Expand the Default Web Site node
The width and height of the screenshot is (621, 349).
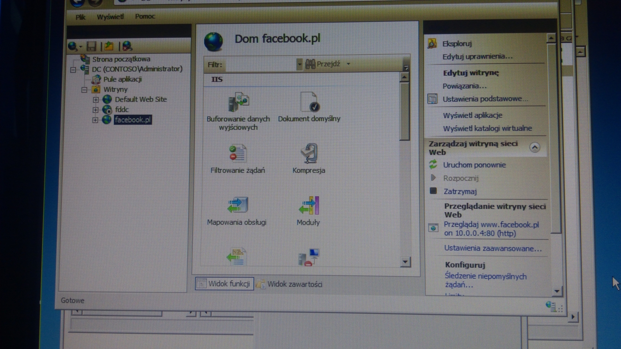pos(95,100)
